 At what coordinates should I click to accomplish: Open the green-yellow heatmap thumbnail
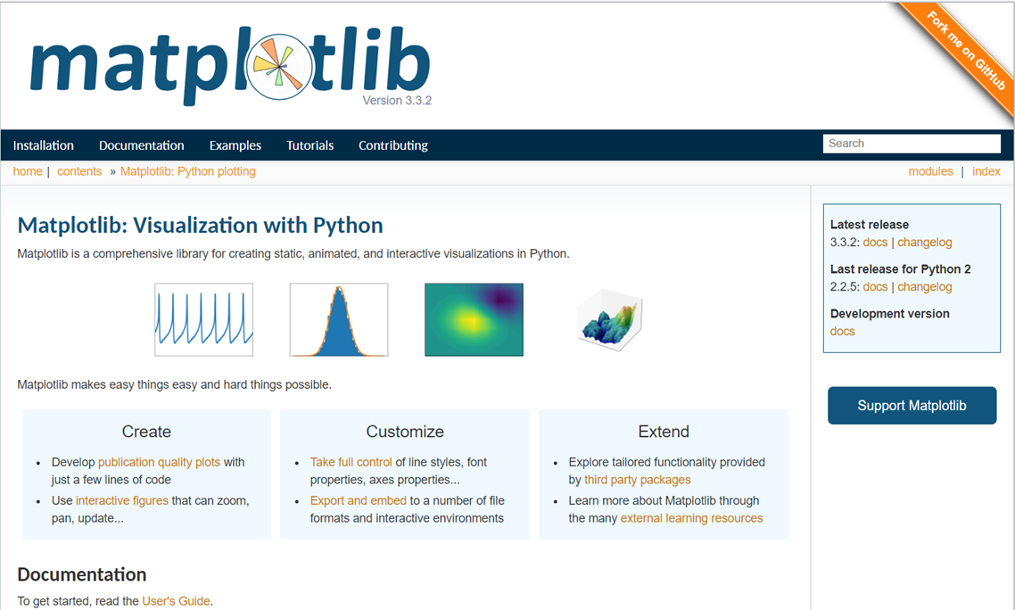point(474,319)
